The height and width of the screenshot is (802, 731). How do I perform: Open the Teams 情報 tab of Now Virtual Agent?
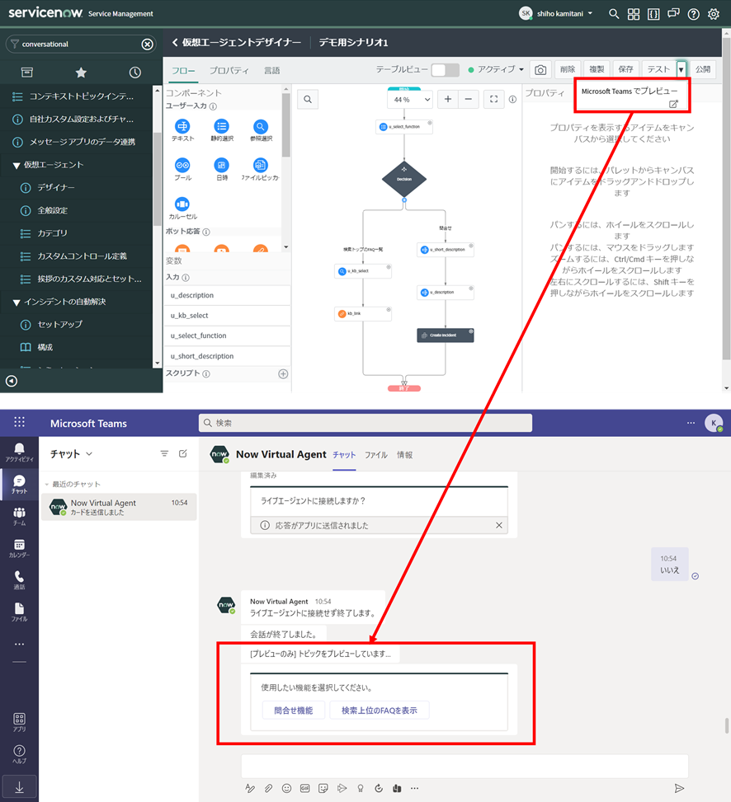pyautogui.click(x=404, y=455)
